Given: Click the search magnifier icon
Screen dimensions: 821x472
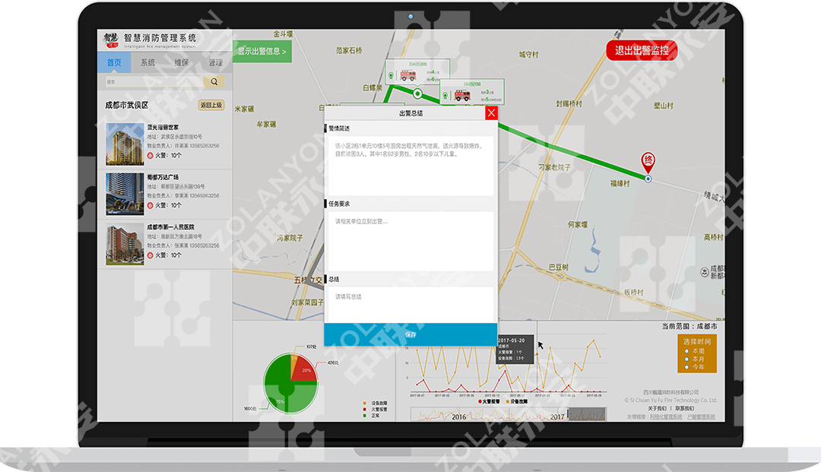Looking at the screenshot, I should coord(214,81).
